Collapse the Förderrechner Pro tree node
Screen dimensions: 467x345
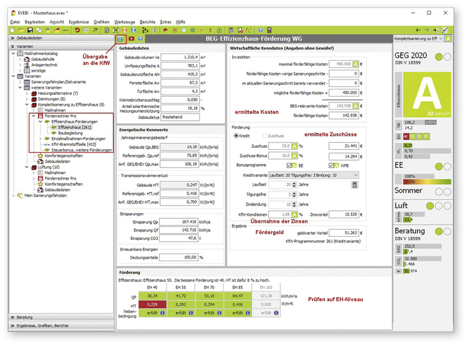[x=33, y=117]
